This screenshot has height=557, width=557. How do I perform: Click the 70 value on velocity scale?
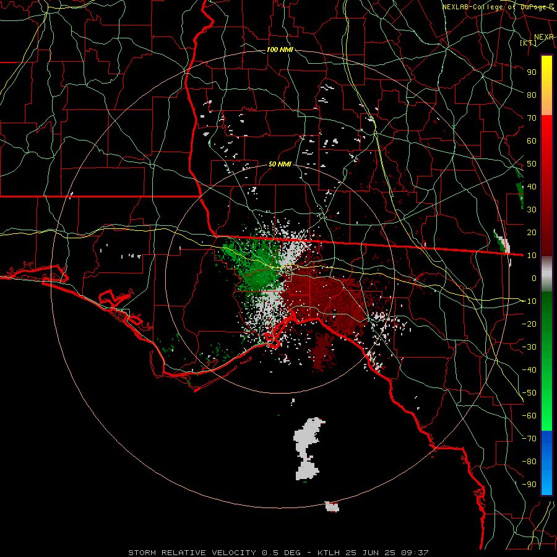tap(532, 118)
